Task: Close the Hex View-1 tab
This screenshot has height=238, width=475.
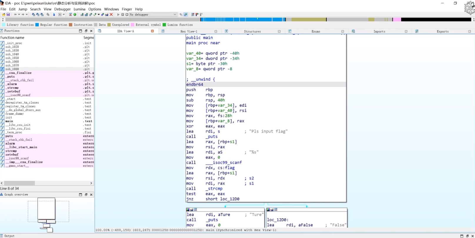Action: (216, 31)
